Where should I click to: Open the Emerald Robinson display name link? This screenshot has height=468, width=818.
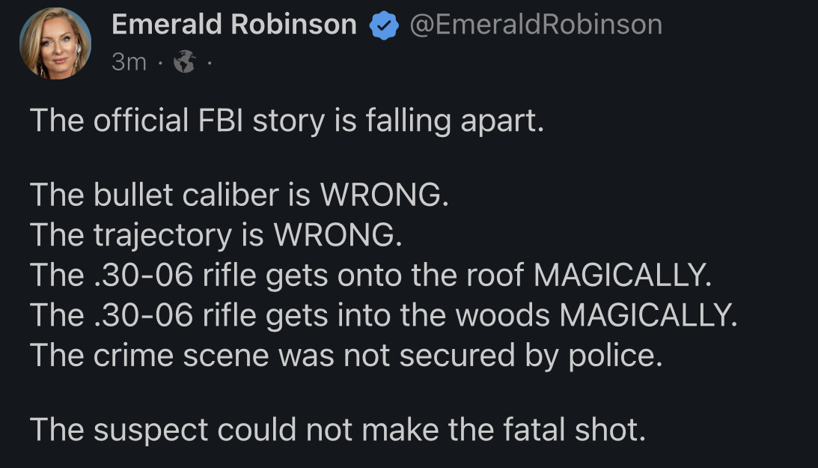[x=234, y=25]
